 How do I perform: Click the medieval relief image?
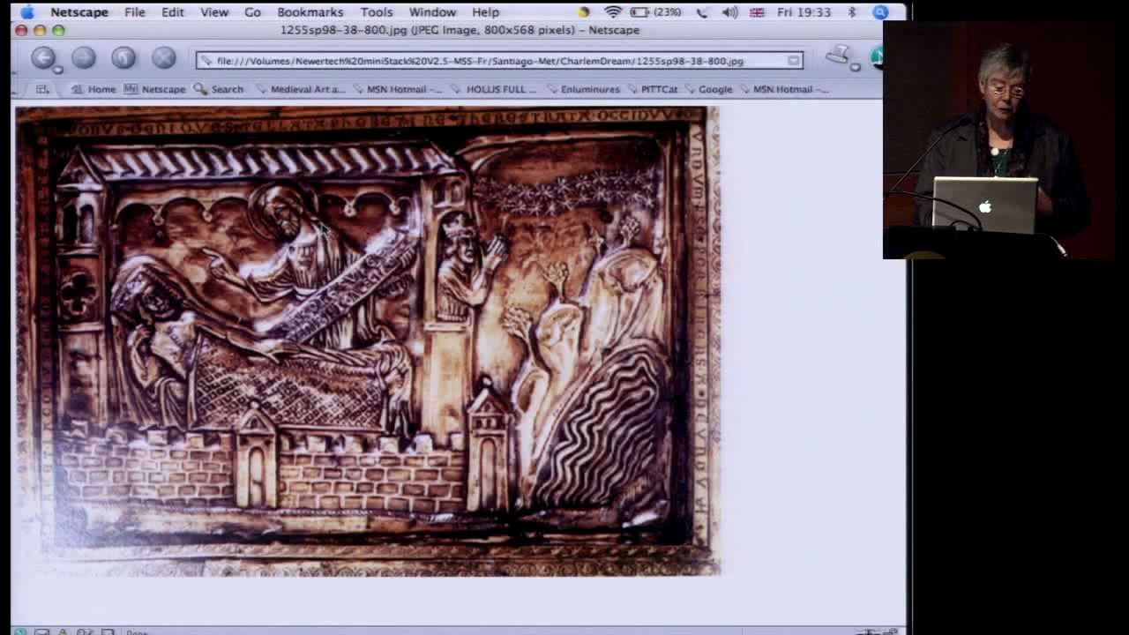coord(368,341)
